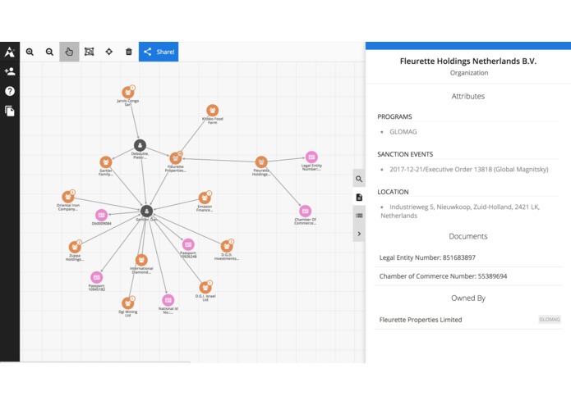Select the Fleurette Properties node
Image resolution: width=571 pixels, height=405 pixels.
(176, 158)
